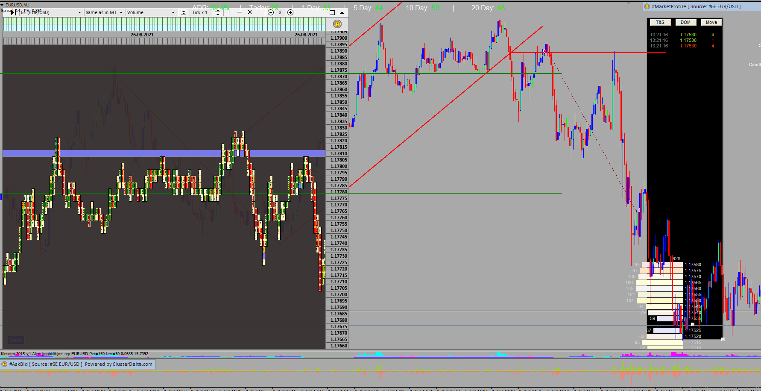Click the 1.17810 price on the footprint scale
This screenshot has width=761, height=391.
click(339, 153)
